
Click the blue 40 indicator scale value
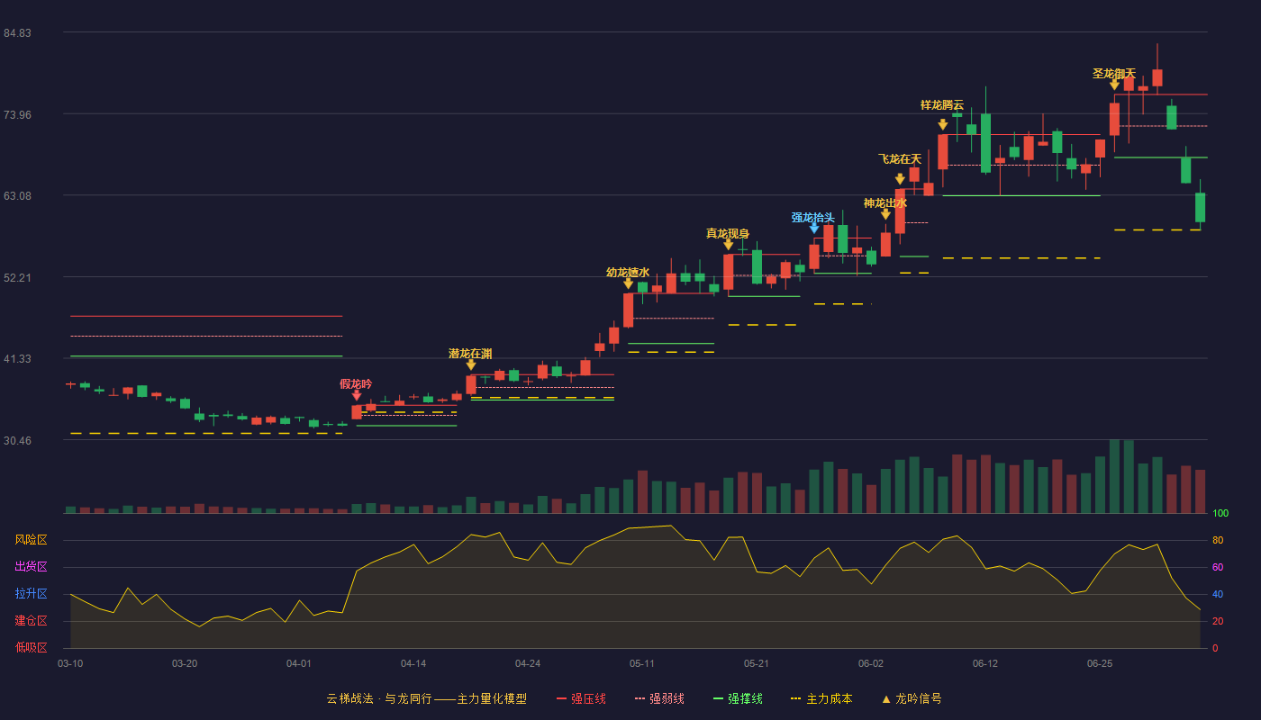click(1218, 595)
